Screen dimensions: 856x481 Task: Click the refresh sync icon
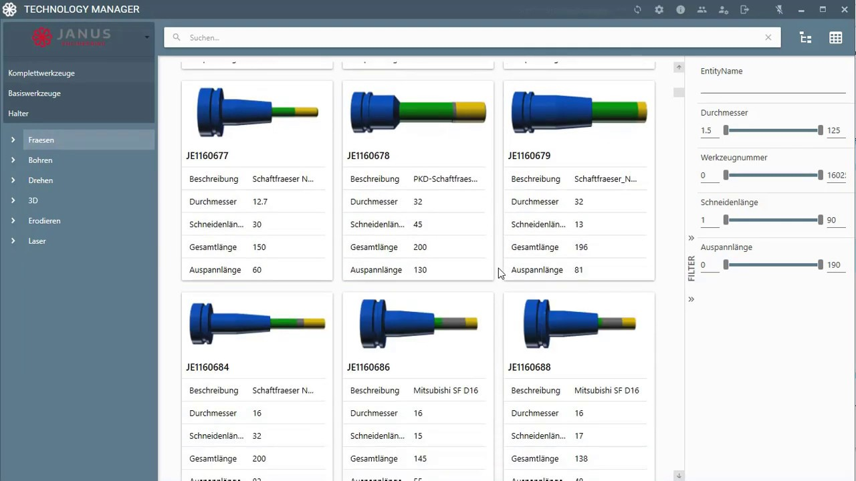(x=637, y=9)
